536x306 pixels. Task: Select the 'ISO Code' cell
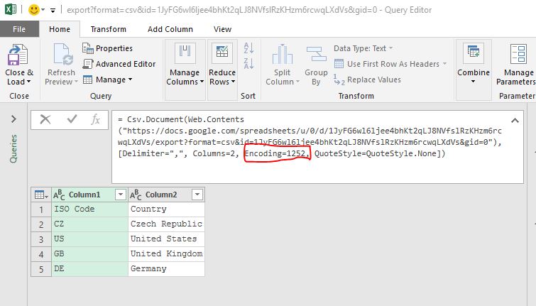tap(90, 209)
